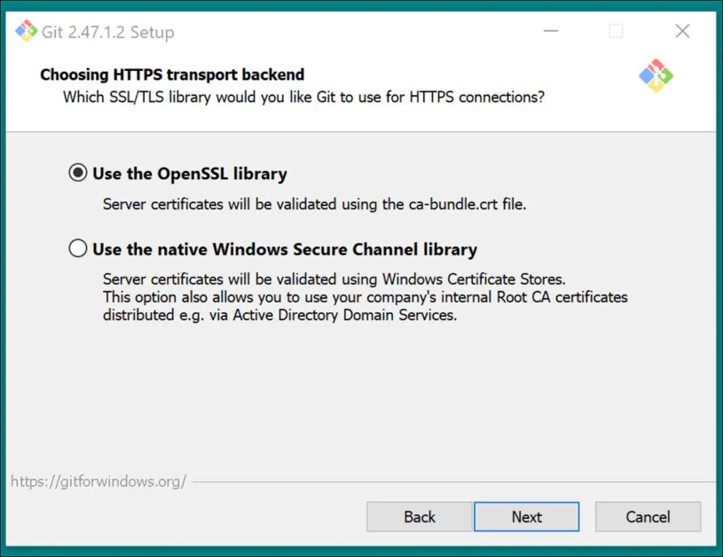Select the OpenSSL library radio button
This screenshot has width=723, height=557.
pyautogui.click(x=78, y=173)
